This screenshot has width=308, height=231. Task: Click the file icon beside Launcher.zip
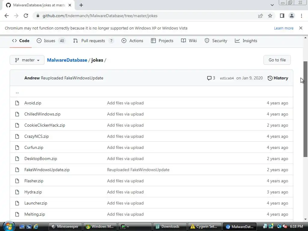(x=17, y=203)
